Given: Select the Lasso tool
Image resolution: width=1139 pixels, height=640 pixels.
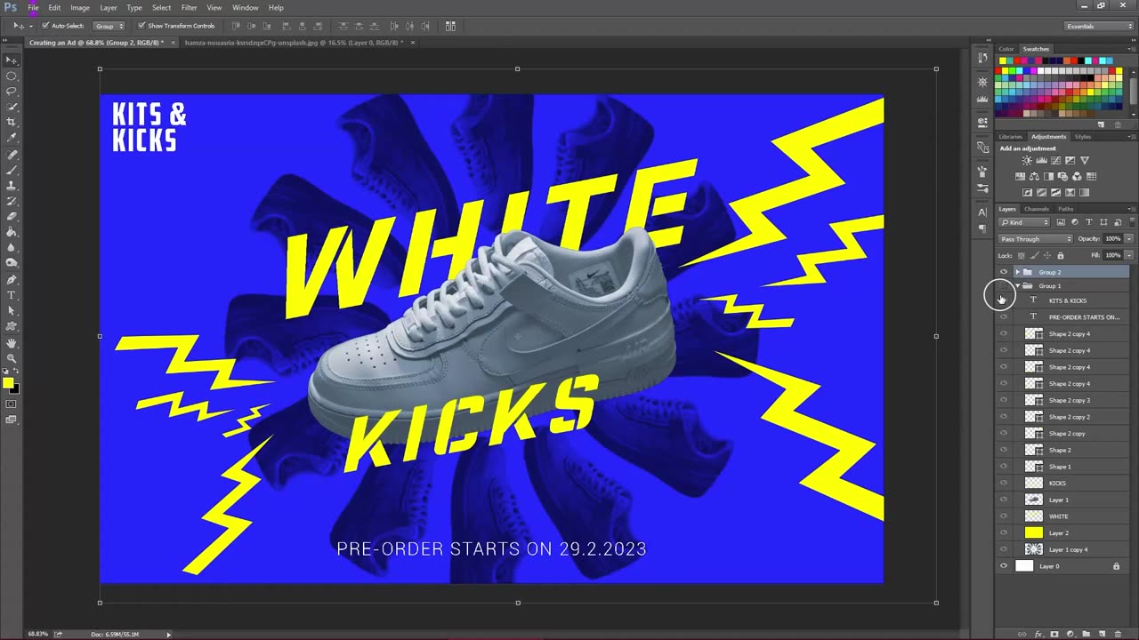Looking at the screenshot, I should 12,91.
